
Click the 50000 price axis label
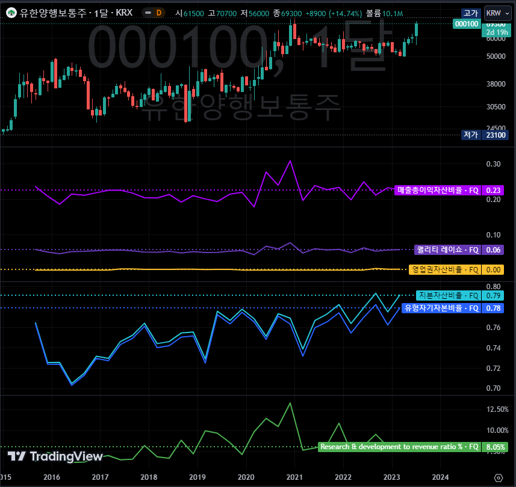[496, 57]
